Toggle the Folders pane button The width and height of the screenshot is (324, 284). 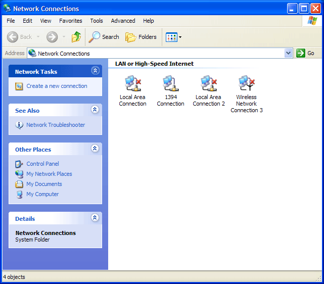[141, 37]
